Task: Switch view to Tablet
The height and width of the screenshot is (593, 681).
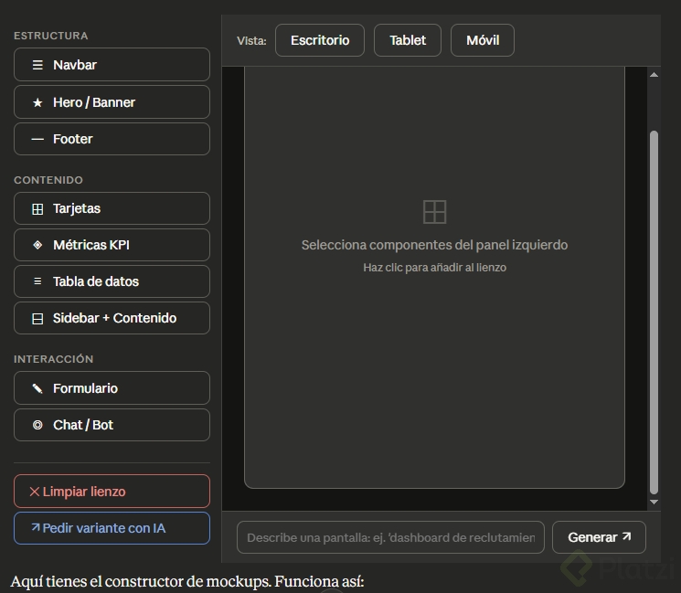Action: (x=408, y=40)
